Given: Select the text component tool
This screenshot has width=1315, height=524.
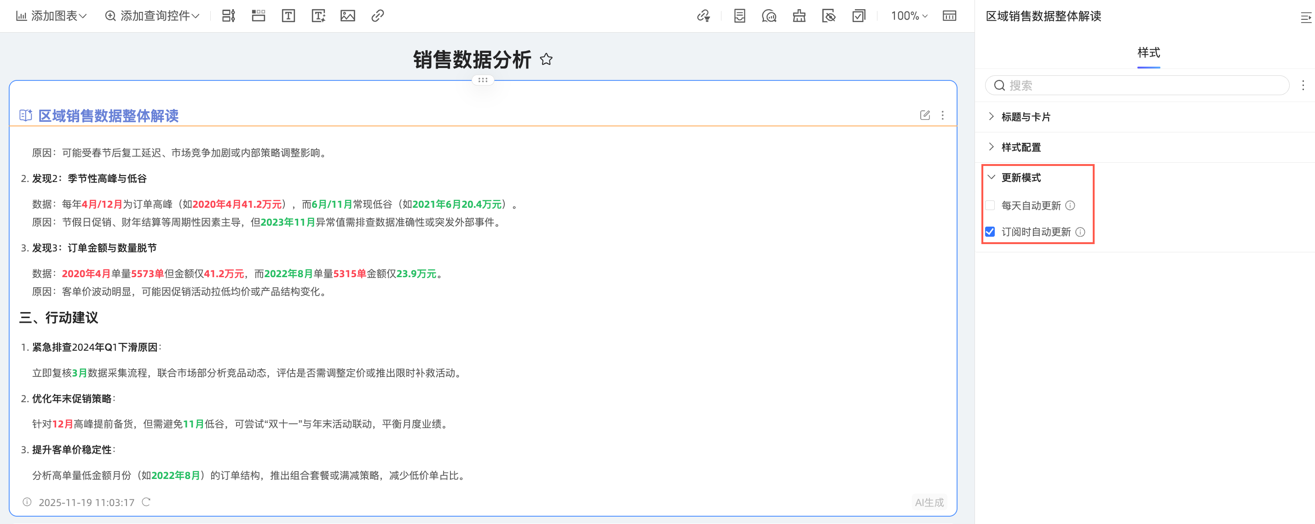Looking at the screenshot, I should pyautogui.click(x=288, y=16).
